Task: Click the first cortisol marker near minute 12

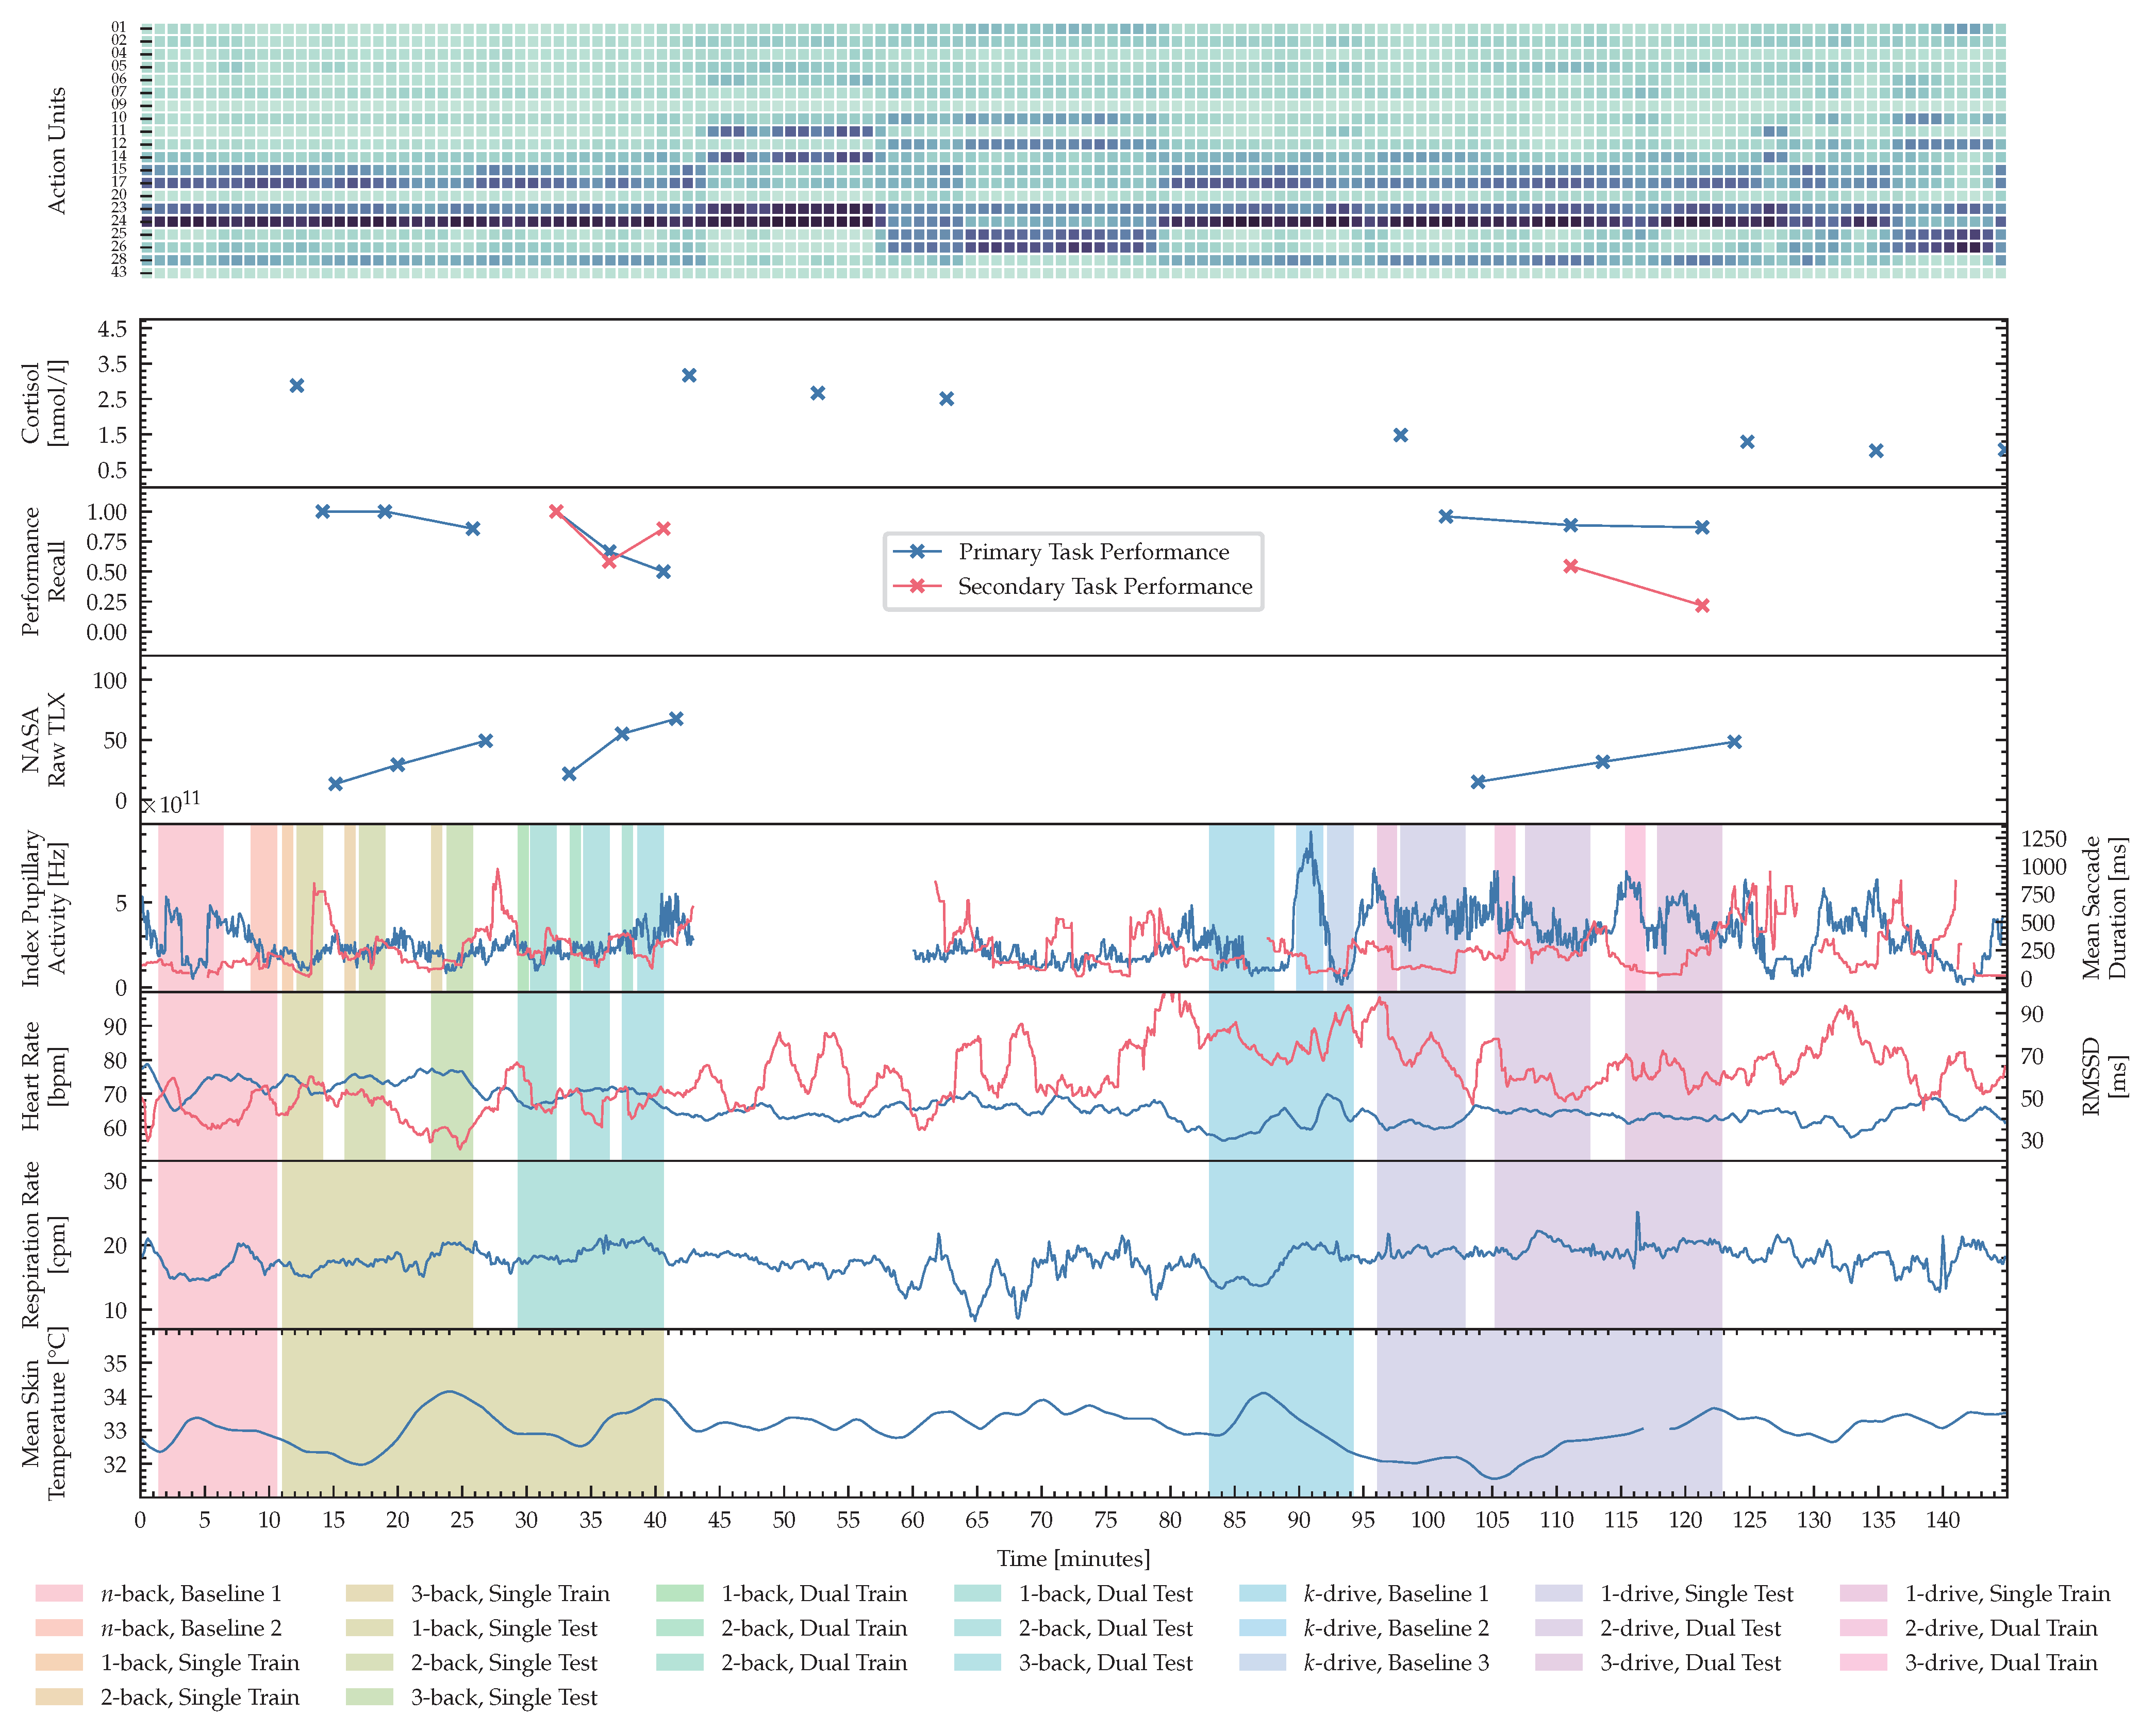Action: tap(297, 385)
